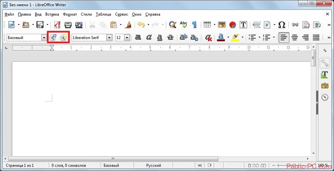Run the Abc spelling check
Screen dimensions: 334x171
point(183,25)
